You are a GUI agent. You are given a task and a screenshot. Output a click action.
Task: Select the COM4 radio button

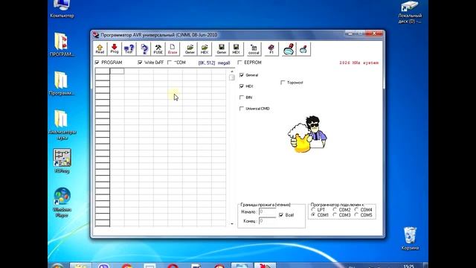356,210
